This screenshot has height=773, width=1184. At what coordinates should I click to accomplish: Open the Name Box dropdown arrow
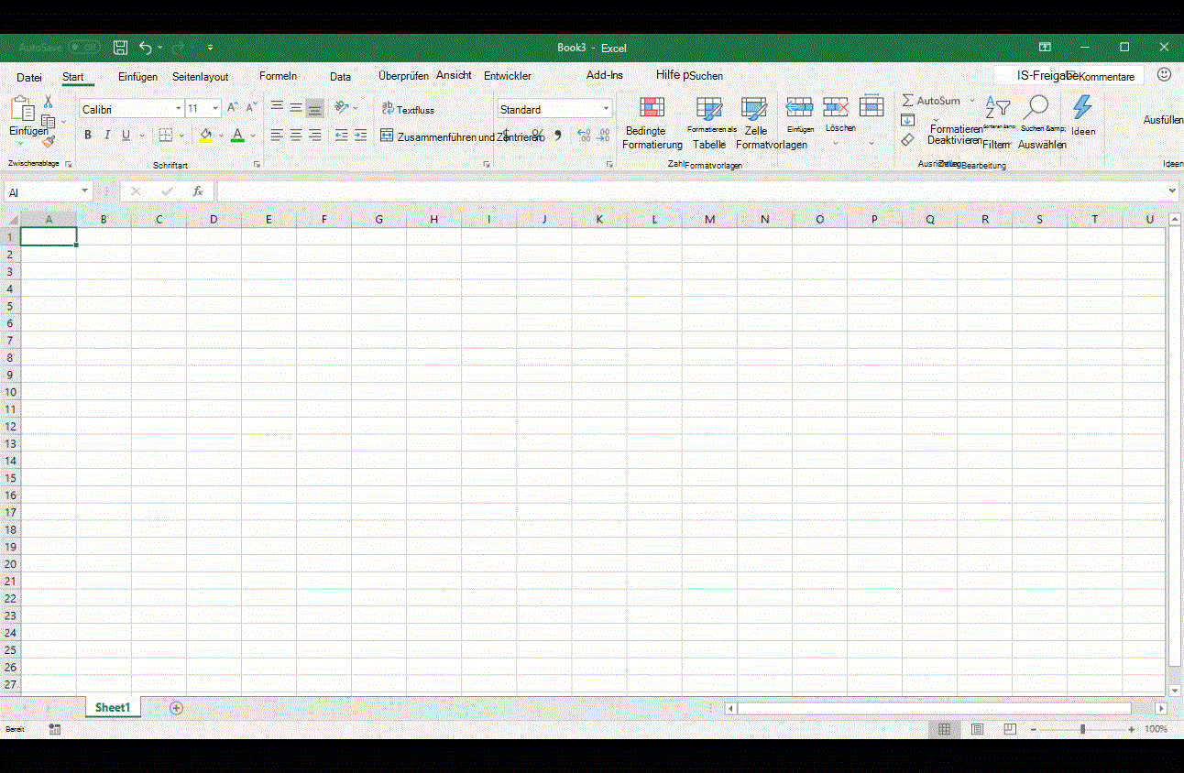(x=85, y=191)
